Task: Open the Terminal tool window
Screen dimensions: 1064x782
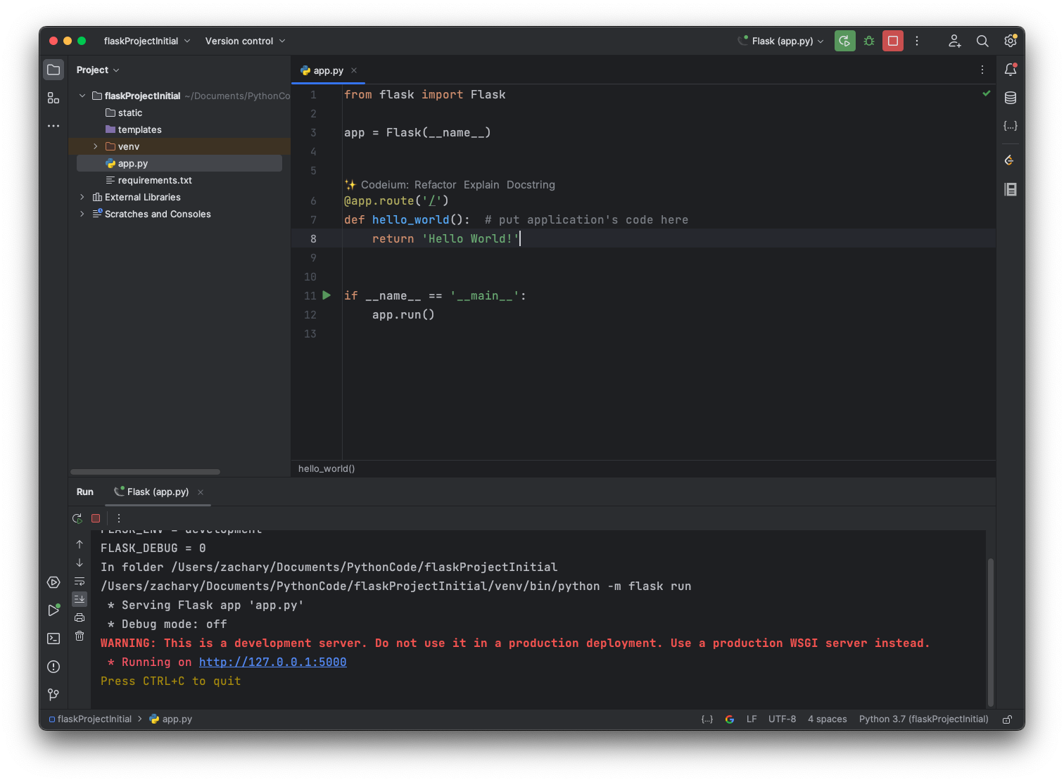Action: (53, 639)
